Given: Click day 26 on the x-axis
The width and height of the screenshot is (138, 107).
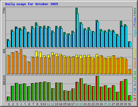Looking at the screenshot, I should click(x=109, y=104).
